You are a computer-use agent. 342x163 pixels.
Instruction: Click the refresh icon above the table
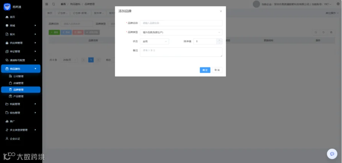coord(323,33)
